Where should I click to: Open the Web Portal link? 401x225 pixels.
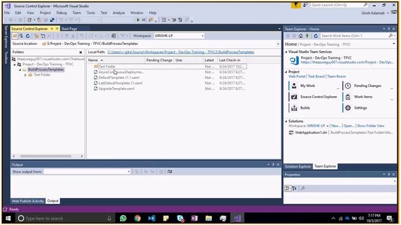297,76
